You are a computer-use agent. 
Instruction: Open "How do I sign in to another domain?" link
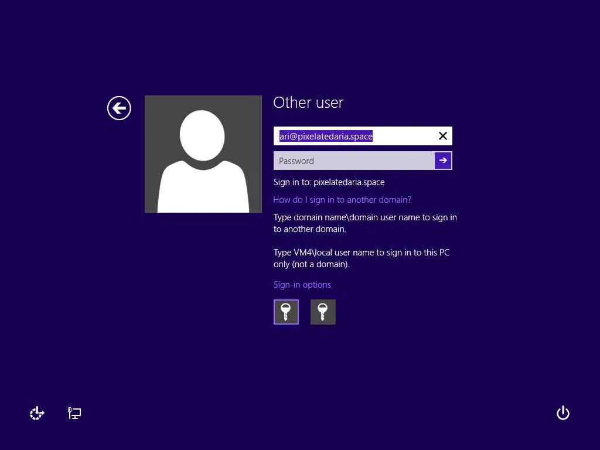342,200
